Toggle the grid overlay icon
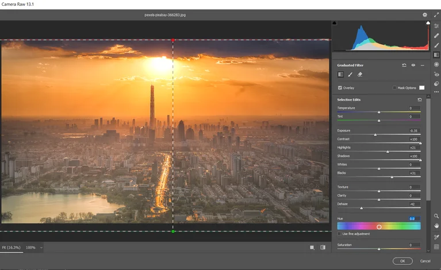This screenshot has height=270, width=441. pyautogui.click(x=436, y=246)
